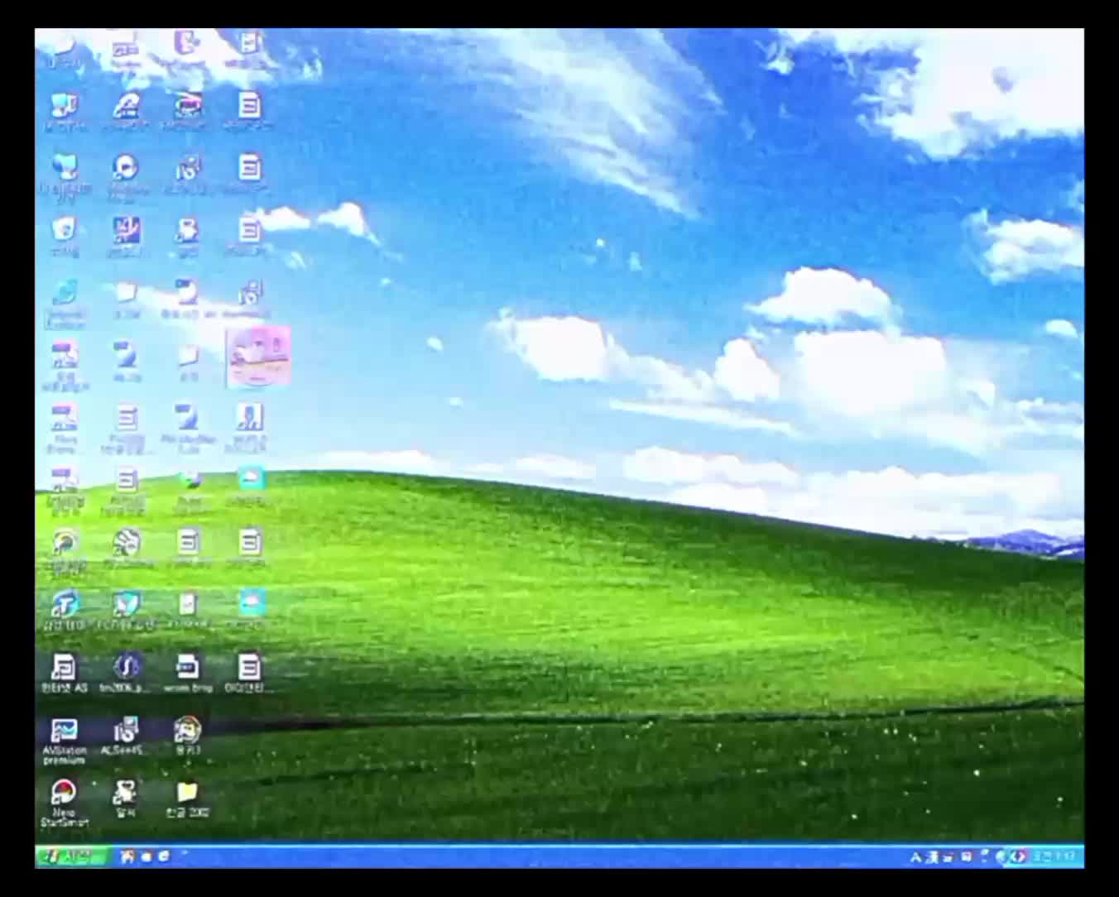Open the AVStation premium desktop icon
1119x897 pixels.
pyautogui.click(x=64, y=740)
